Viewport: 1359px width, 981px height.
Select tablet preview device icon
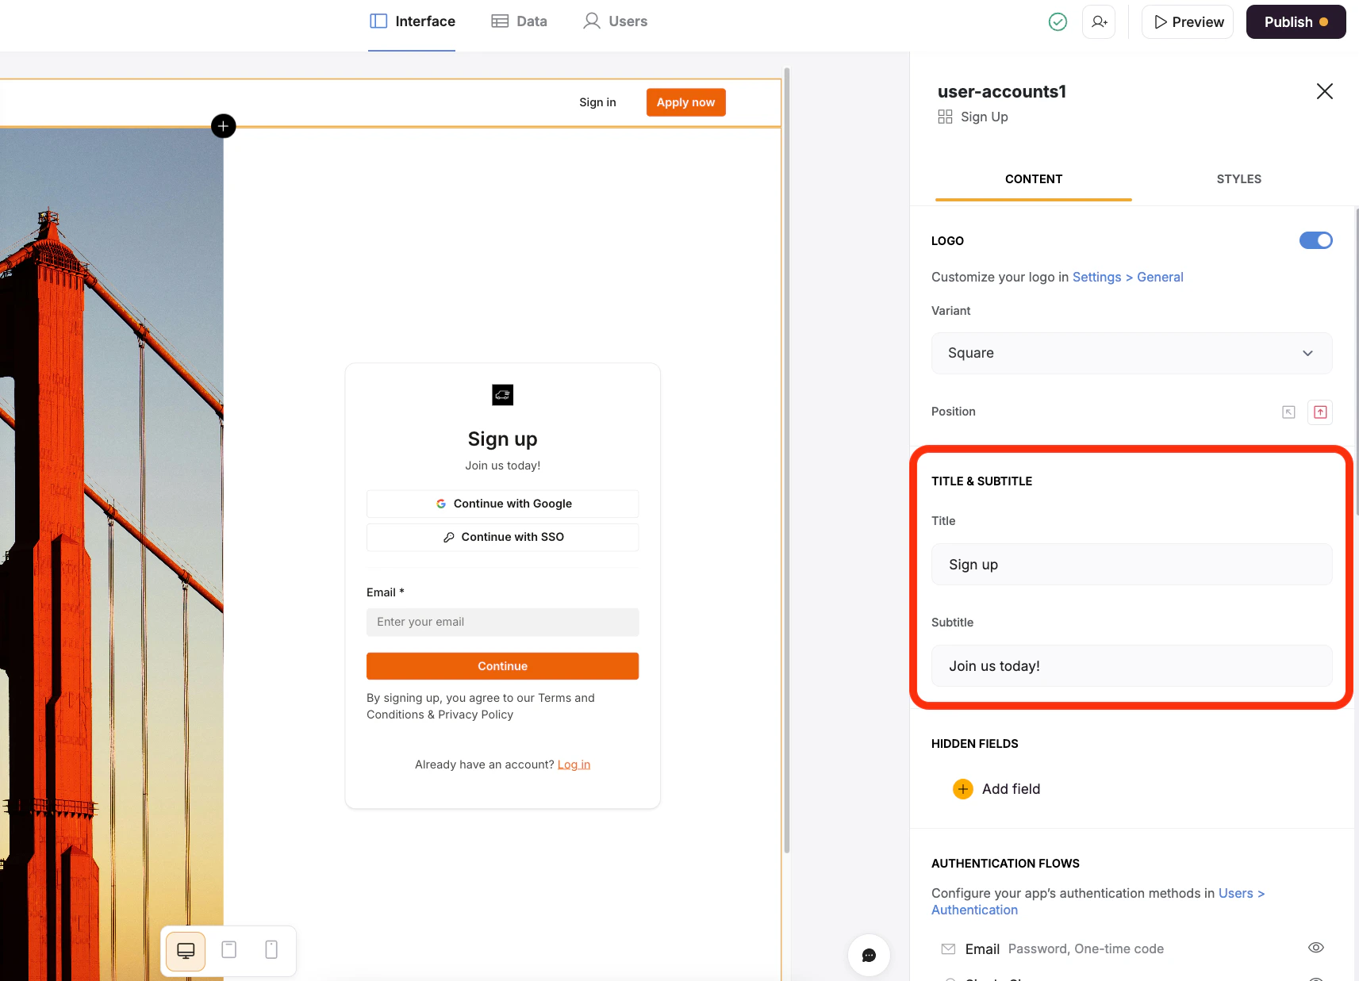coord(228,950)
